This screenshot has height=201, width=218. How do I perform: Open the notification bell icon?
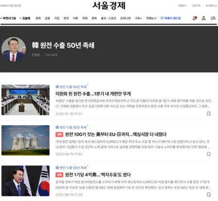click(x=195, y=18)
